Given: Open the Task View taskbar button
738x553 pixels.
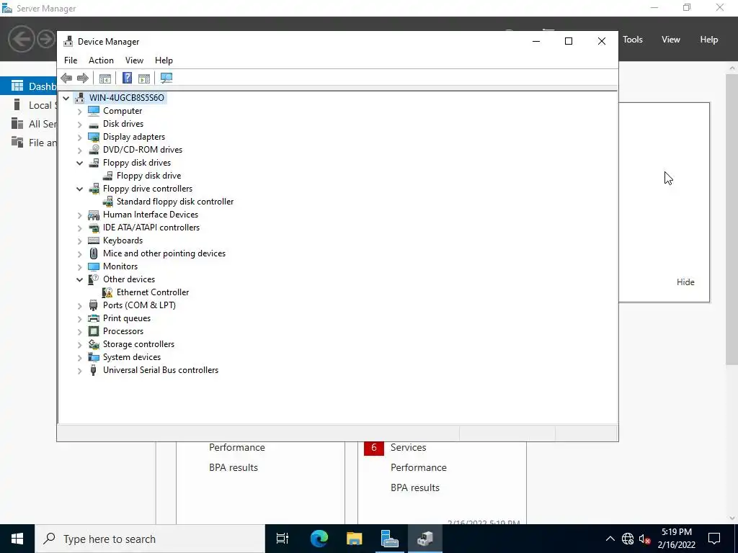Looking at the screenshot, I should coord(283,539).
